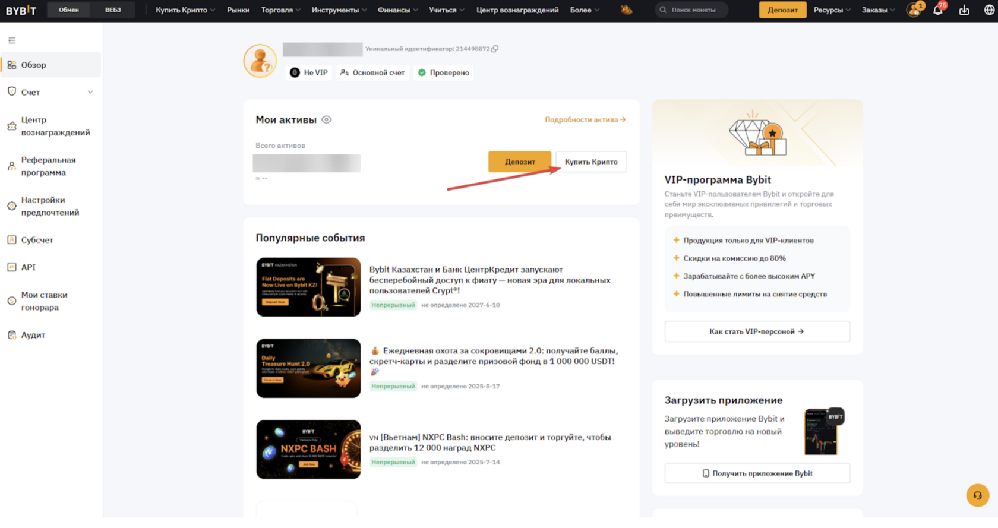Open the user avatar in header
This screenshot has height=528, width=998.
pos(914,10)
